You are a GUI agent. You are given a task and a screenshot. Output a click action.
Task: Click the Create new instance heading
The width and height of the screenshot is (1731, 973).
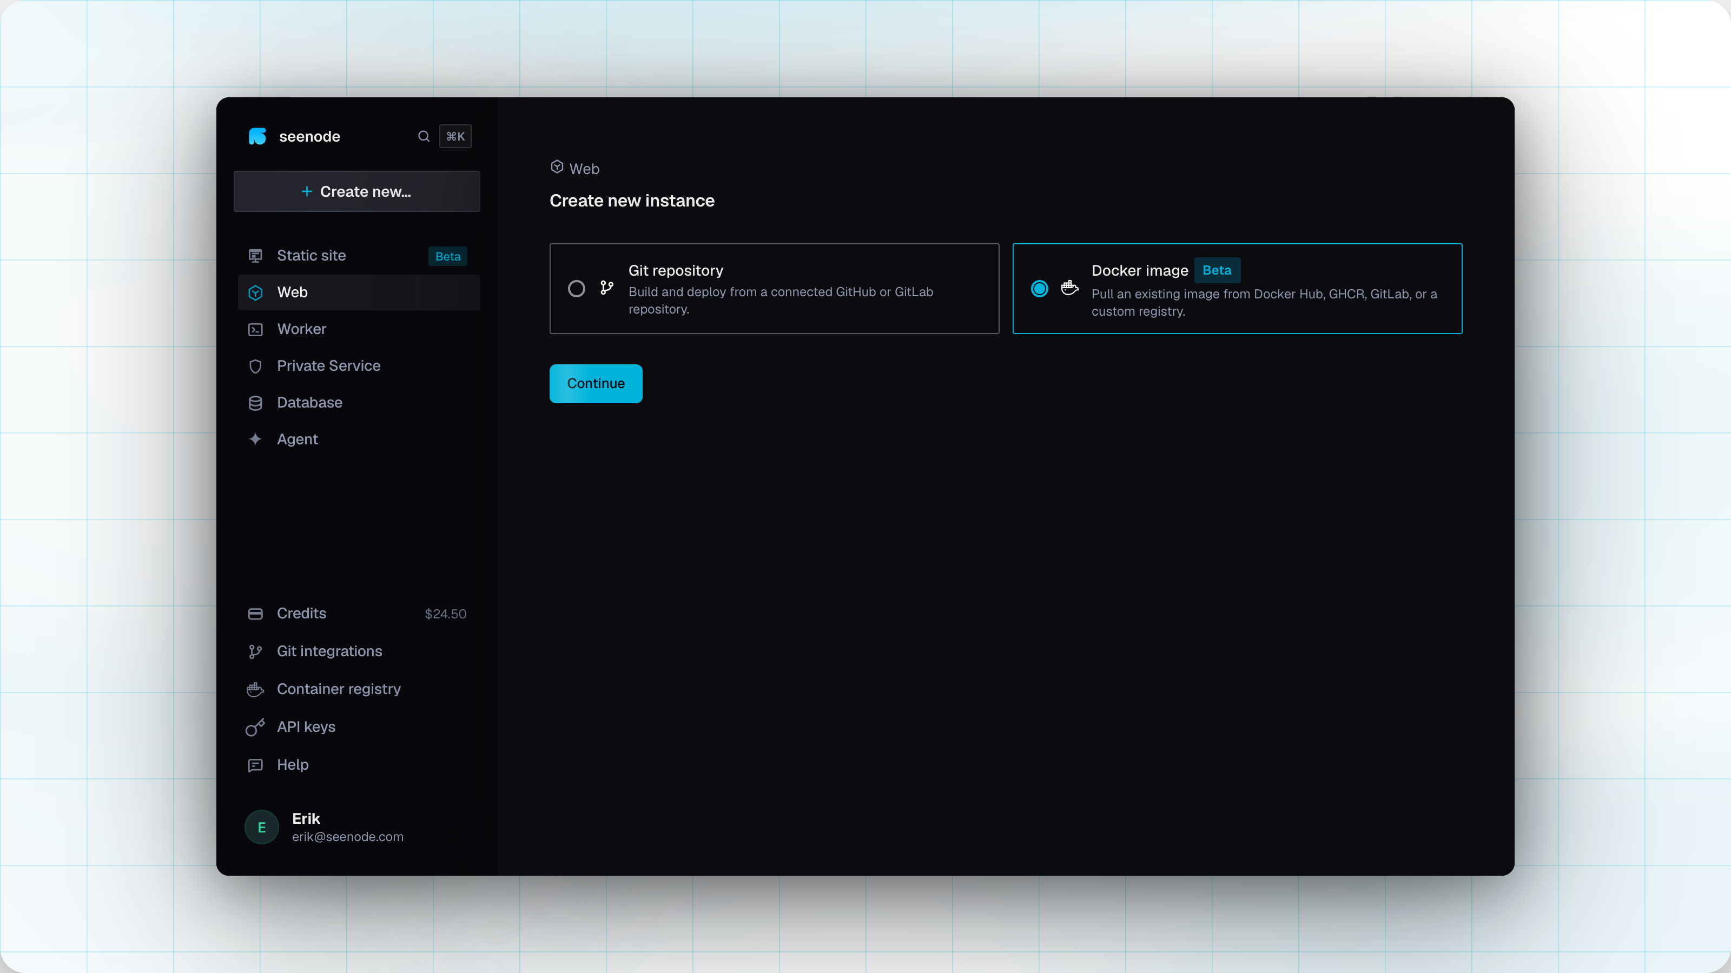[x=632, y=201]
